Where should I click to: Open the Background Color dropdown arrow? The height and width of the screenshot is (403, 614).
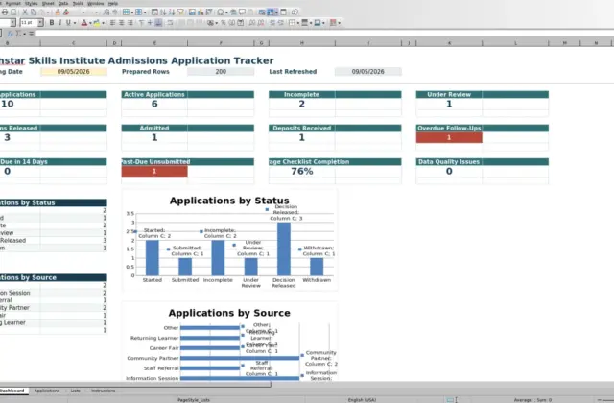point(103,23)
